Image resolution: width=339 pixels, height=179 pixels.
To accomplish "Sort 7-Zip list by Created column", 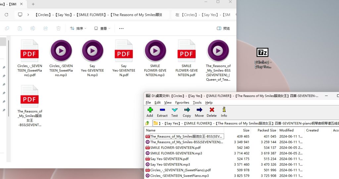I will (318, 130).
